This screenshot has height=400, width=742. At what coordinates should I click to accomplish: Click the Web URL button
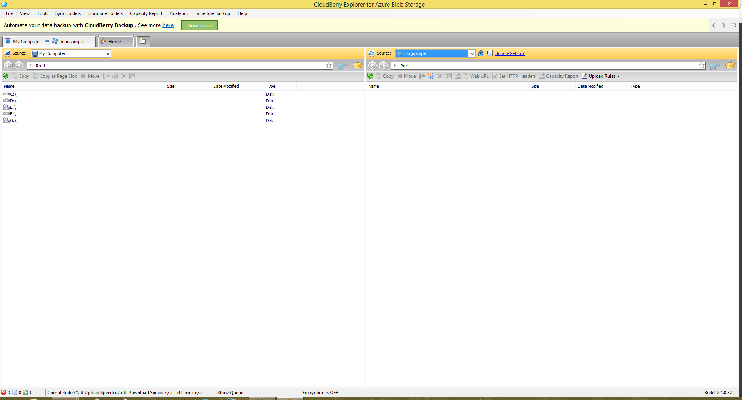pyautogui.click(x=476, y=76)
